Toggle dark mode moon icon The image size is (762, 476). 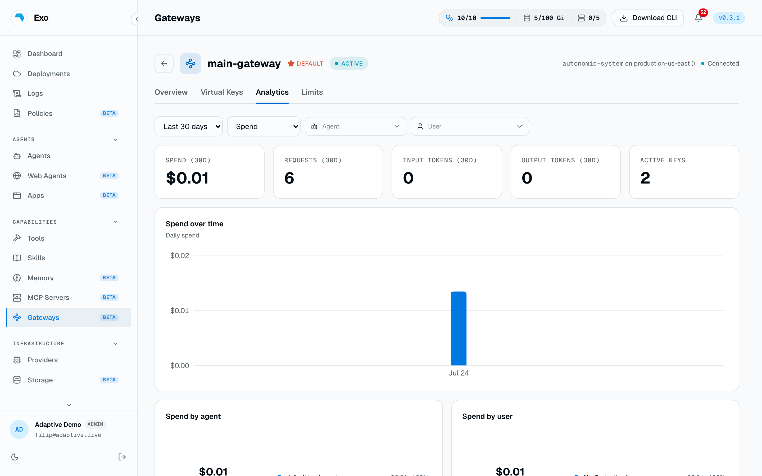coord(15,457)
